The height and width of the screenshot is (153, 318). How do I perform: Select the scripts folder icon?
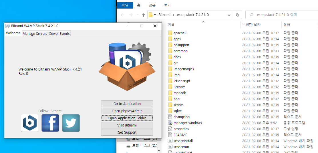[170, 105]
